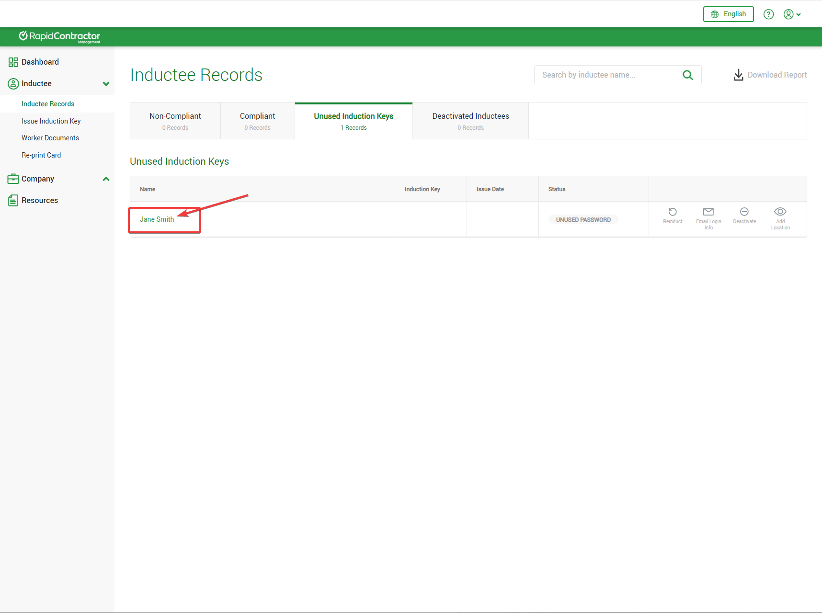The image size is (822, 613).
Task: Open the user account dropdown menu
Action: coord(792,14)
